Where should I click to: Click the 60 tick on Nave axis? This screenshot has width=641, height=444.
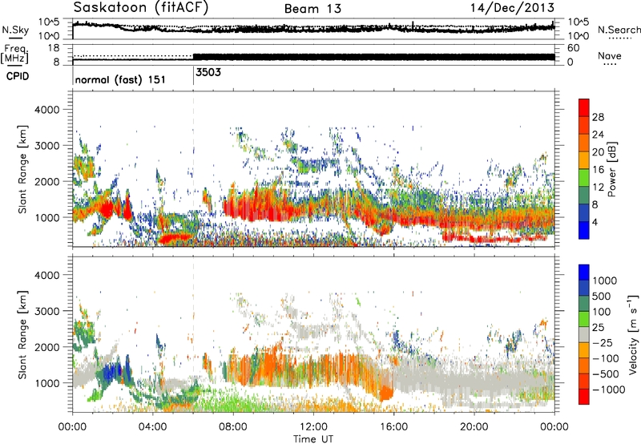pos(574,48)
